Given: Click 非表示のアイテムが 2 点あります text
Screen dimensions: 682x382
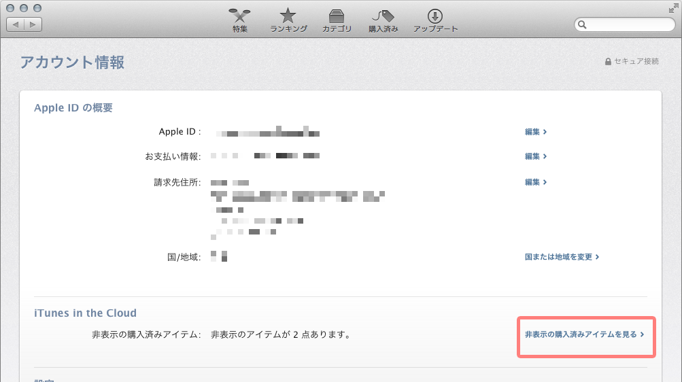Looking at the screenshot, I should (x=281, y=334).
